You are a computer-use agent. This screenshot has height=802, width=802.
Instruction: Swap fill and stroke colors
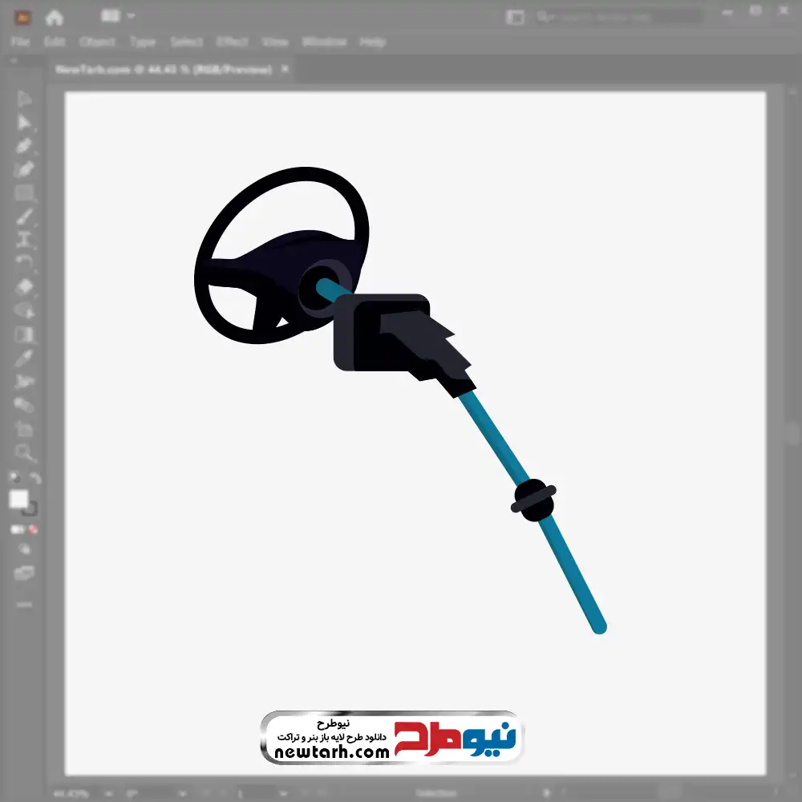coord(34,478)
